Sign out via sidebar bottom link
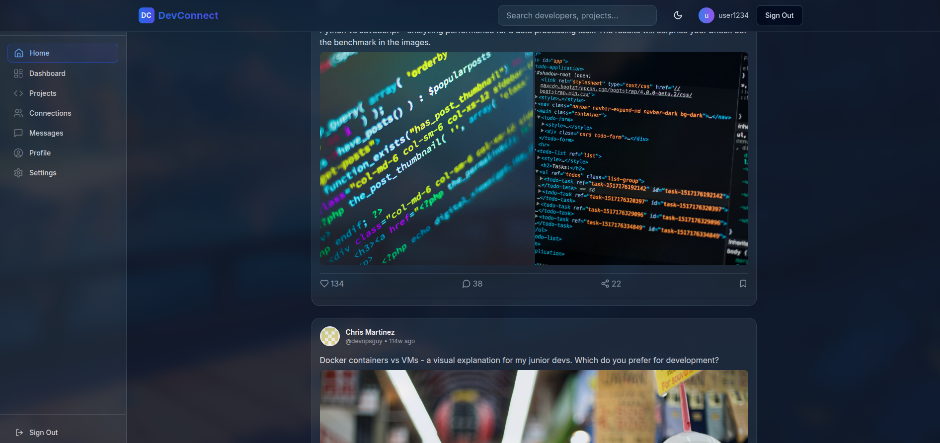This screenshot has width=940, height=443. [x=43, y=433]
